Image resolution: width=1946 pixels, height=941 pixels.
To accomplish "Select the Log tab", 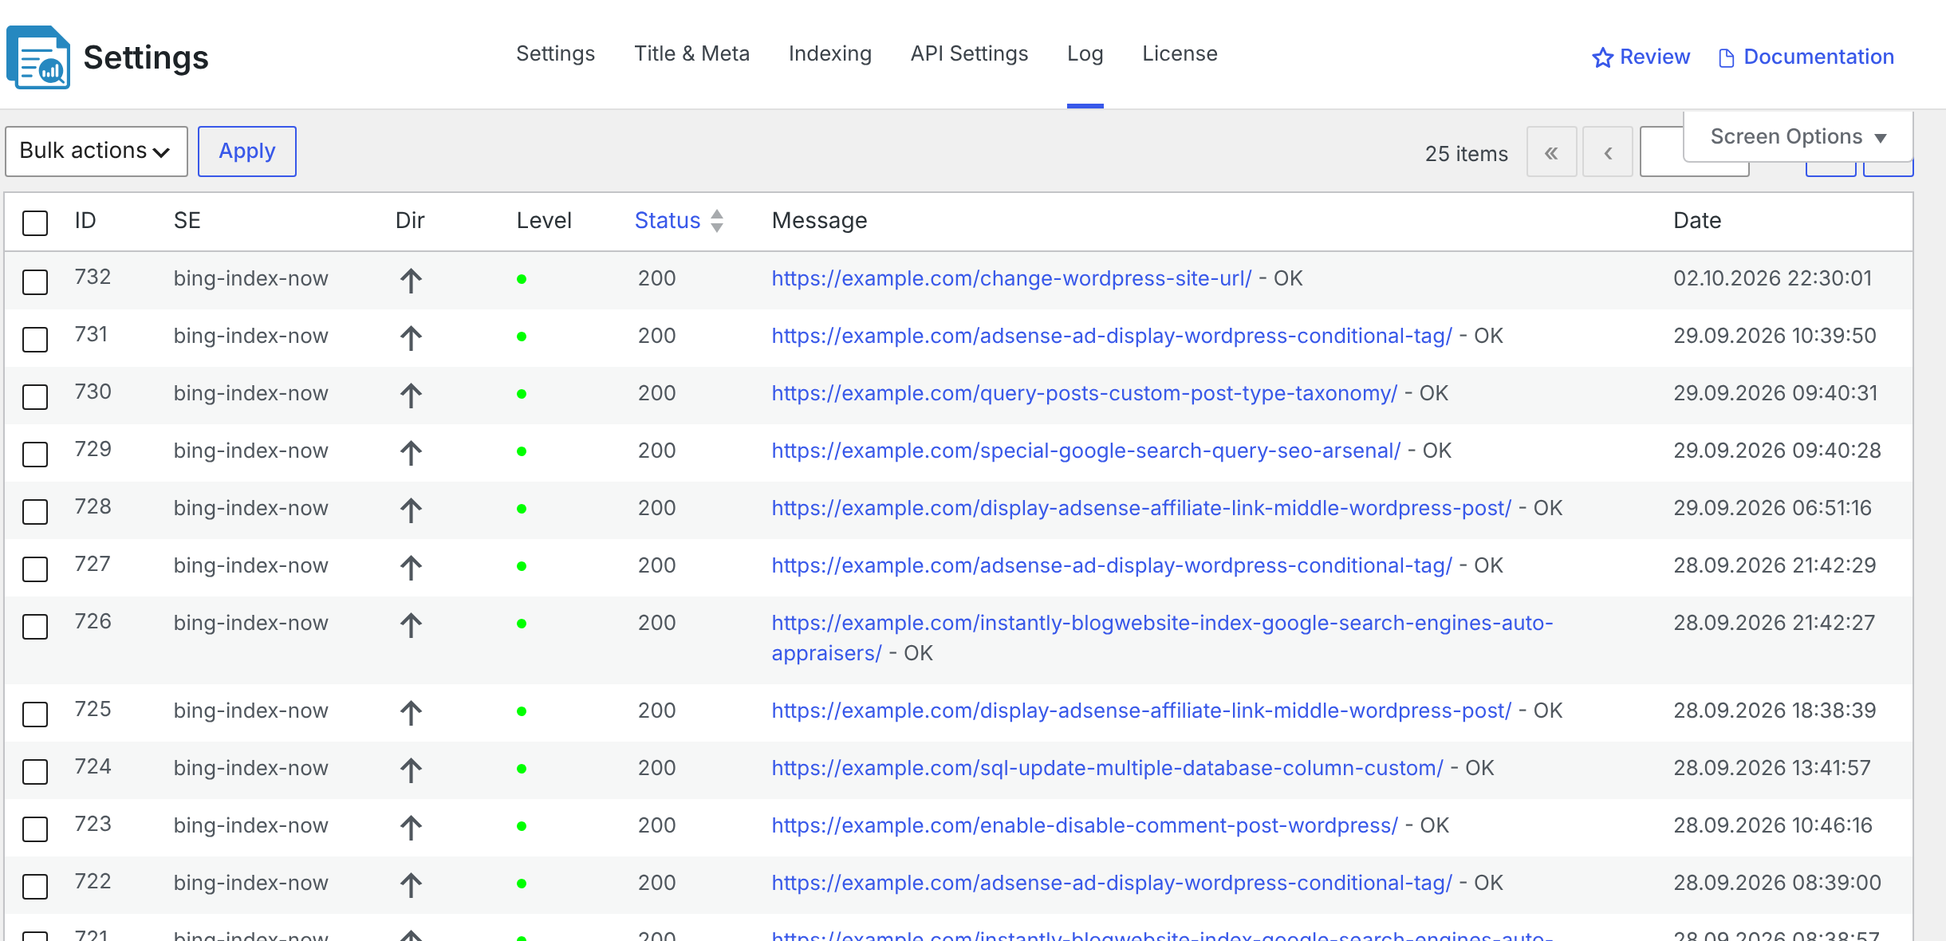I will pos(1085,53).
